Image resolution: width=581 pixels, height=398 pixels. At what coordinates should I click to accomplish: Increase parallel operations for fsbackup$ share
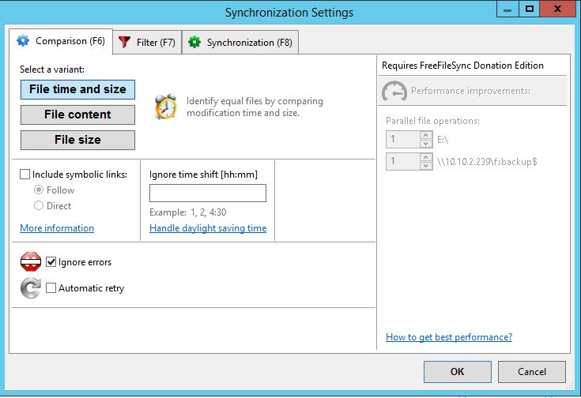tap(426, 157)
